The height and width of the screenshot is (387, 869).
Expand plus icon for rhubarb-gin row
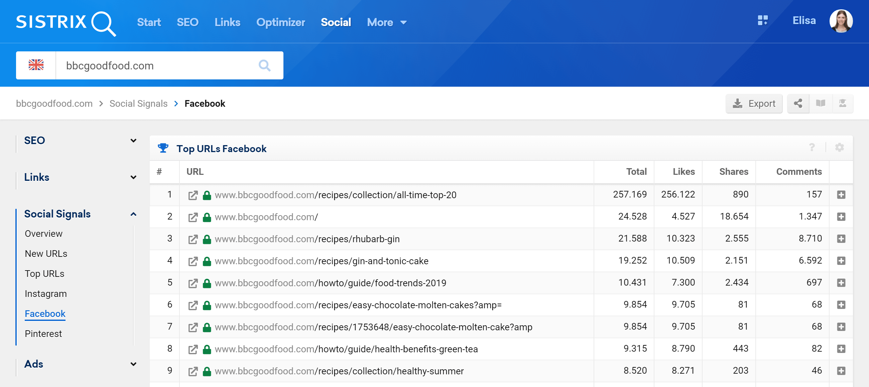point(841,239)
